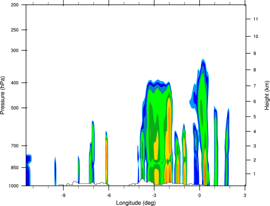270x206 pixels.
Task: Pick the 10 km height label
Action: pyautogui.click(x=256, y=36)
